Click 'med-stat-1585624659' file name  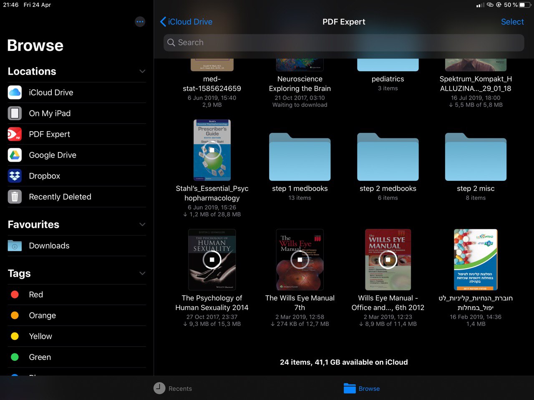point(212,84)
